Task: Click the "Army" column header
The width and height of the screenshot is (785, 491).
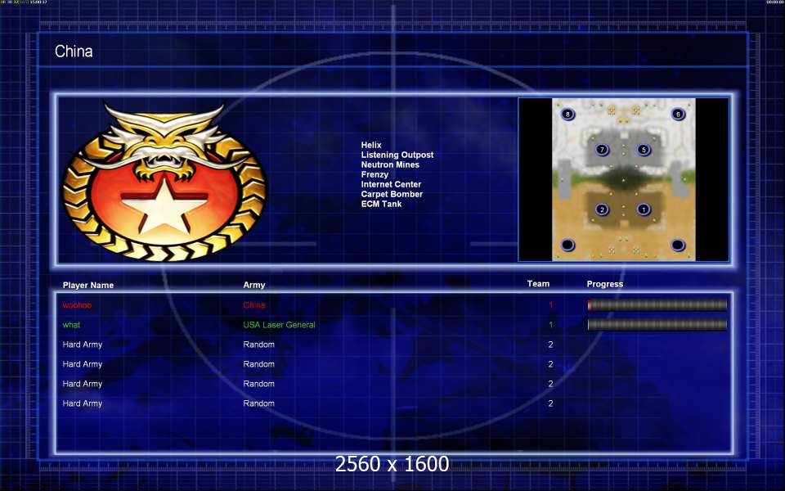Action: pyautogui.click(x=254, y=285)
